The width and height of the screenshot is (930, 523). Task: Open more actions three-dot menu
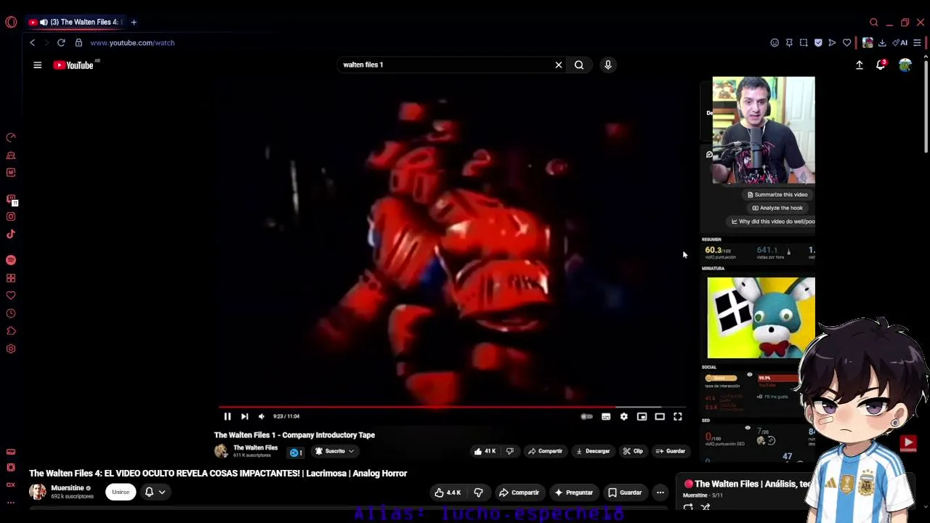(x=660, y=492)
